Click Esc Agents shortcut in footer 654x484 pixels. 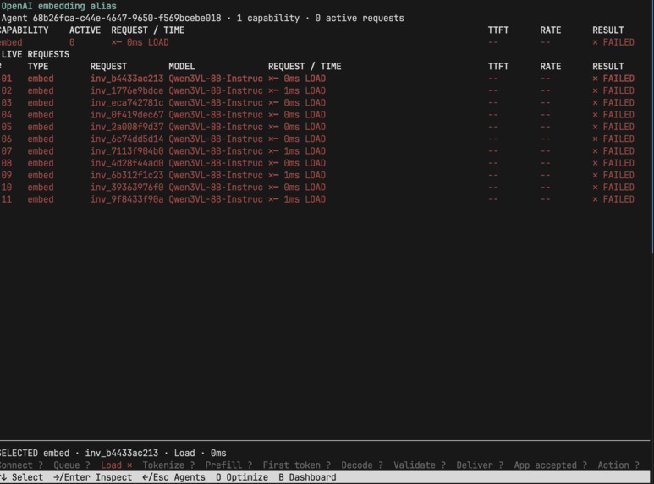point(173,477)
